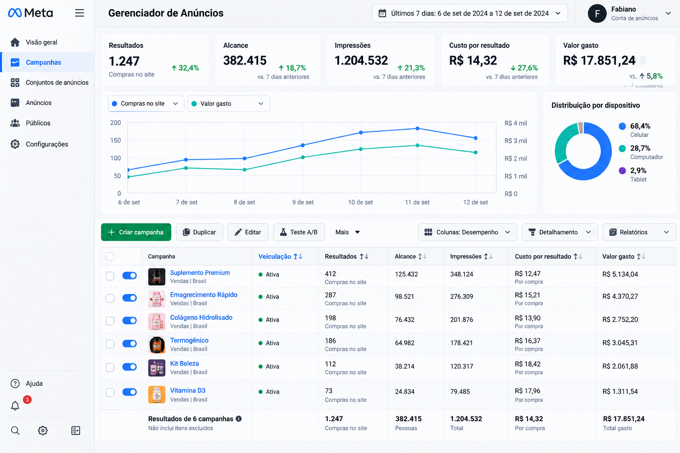
Task: Expand the Mais dropdown menu
Action: [x=348, y=232]
